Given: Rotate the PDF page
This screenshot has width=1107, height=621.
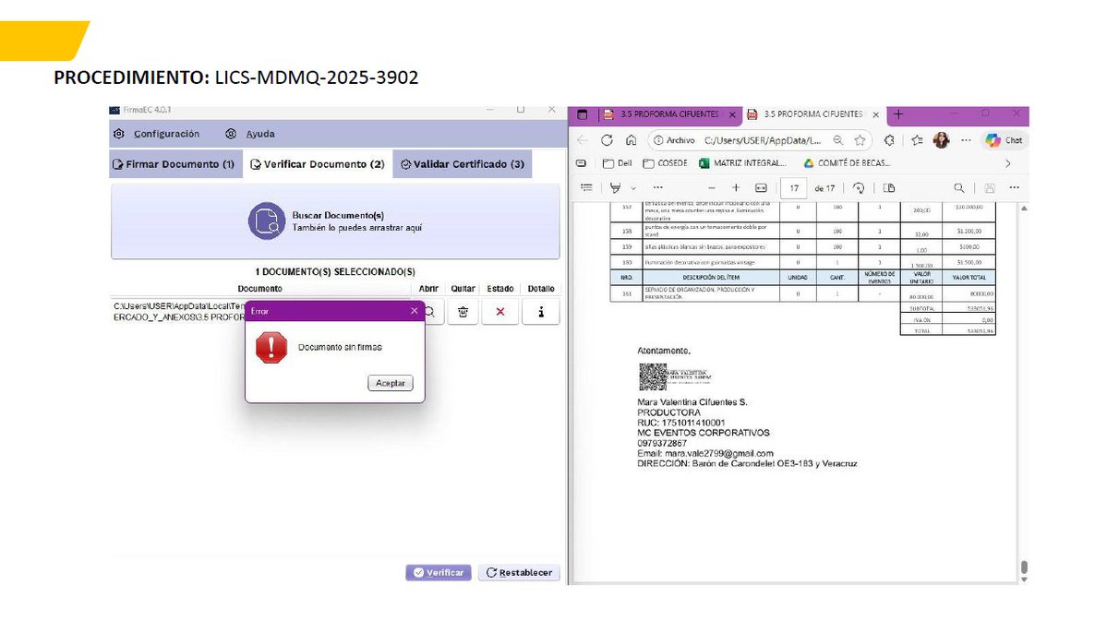Looking at the screenshot, I should [859, 187].
